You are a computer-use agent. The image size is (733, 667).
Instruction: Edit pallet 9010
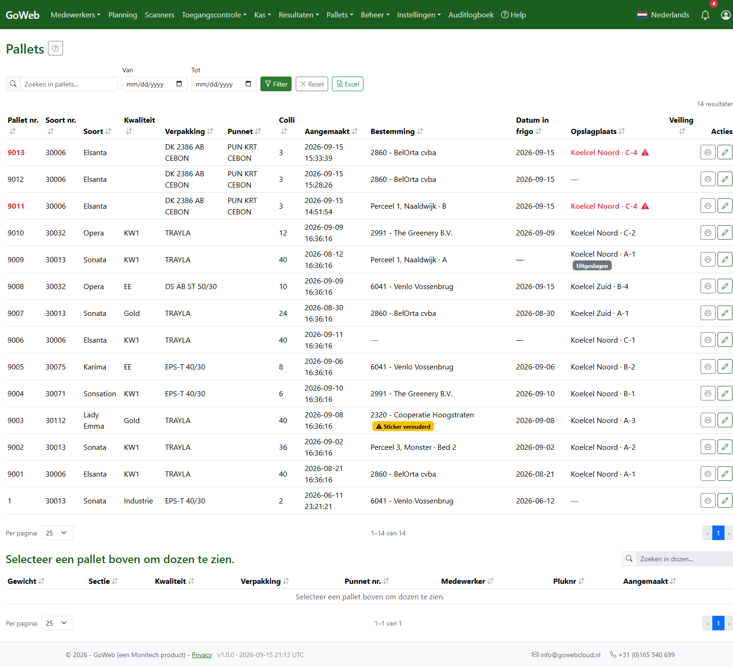coord(725,233)
